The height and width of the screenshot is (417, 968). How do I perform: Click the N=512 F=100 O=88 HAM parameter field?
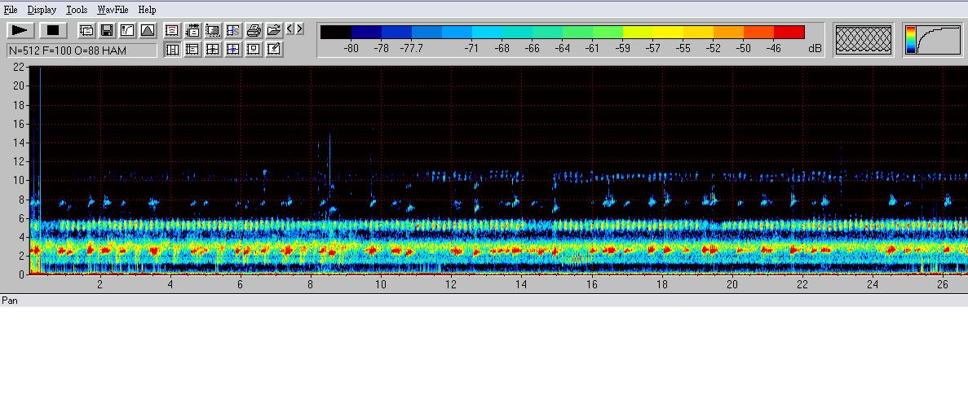[x=82, y=50]
